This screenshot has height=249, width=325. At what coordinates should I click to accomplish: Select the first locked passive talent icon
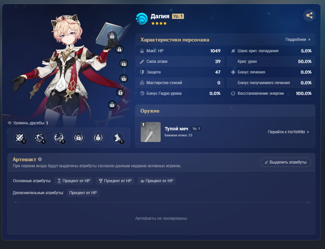click(79, 138)
